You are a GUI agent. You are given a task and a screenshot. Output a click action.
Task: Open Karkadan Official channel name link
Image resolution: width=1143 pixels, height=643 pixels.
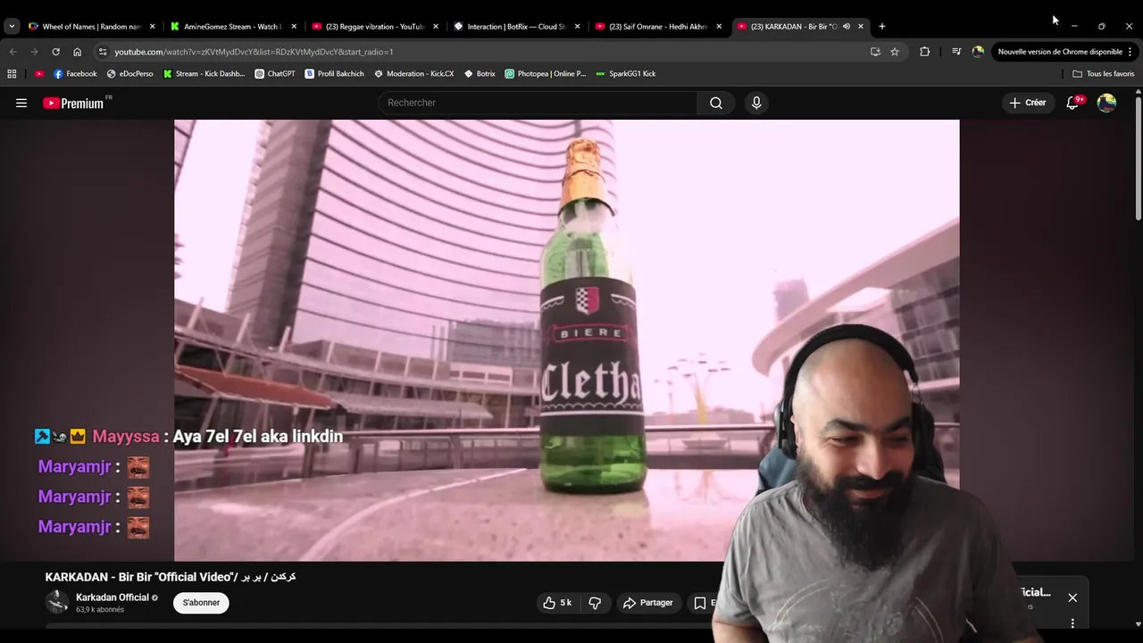113,597
